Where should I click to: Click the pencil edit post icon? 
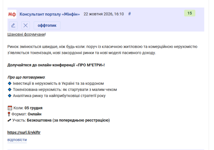tap(13, 25)
